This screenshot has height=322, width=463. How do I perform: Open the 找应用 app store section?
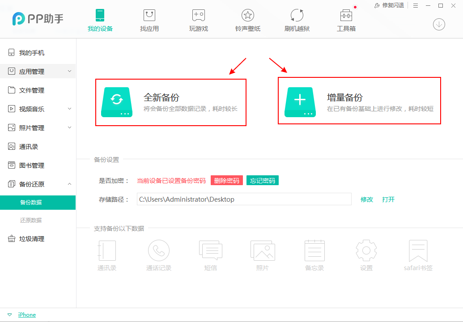click(x=149, y=19)
